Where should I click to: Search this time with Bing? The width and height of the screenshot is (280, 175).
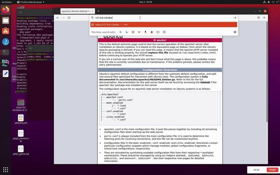[127, 32]
